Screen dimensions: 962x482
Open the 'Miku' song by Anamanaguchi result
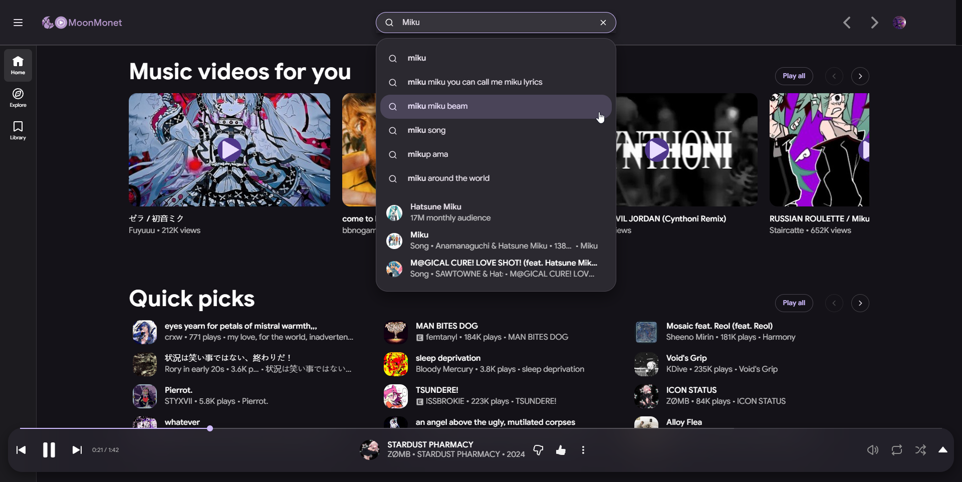coord(496,240)
